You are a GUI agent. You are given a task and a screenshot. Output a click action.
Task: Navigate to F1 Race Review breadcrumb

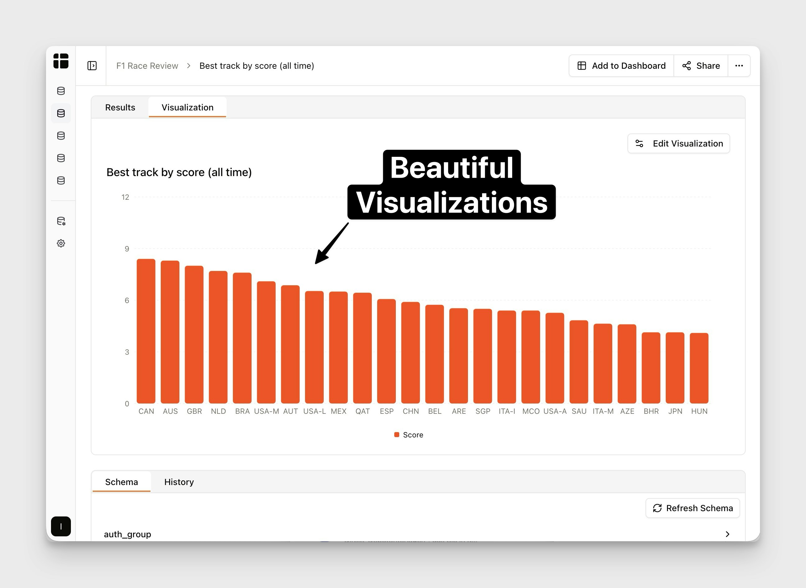(x=147, y=66)
